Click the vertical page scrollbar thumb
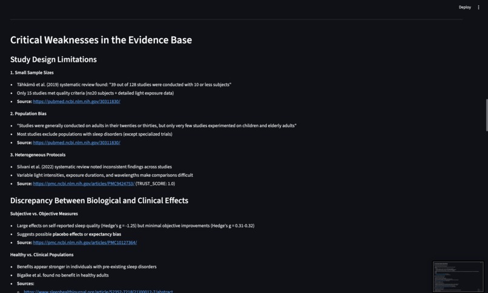 click(486, 114)
